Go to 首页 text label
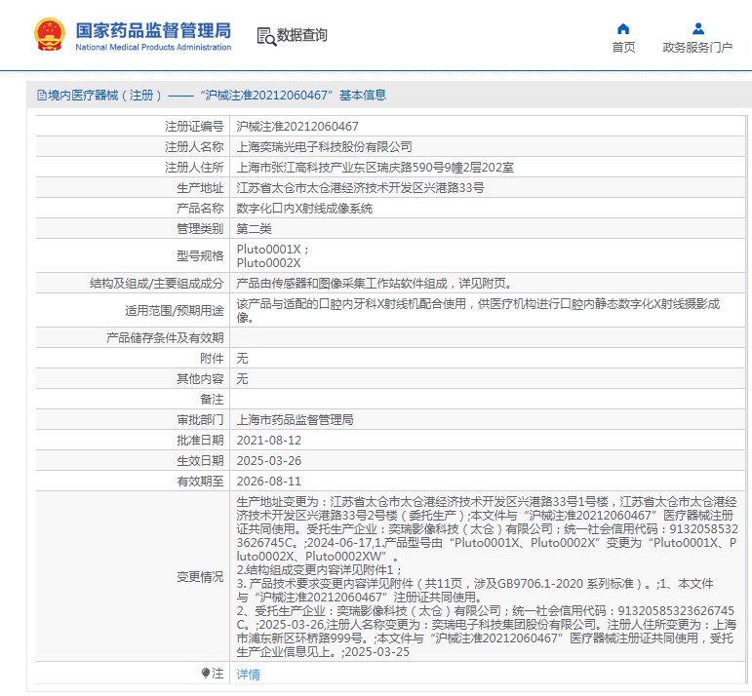 point(623,47)
